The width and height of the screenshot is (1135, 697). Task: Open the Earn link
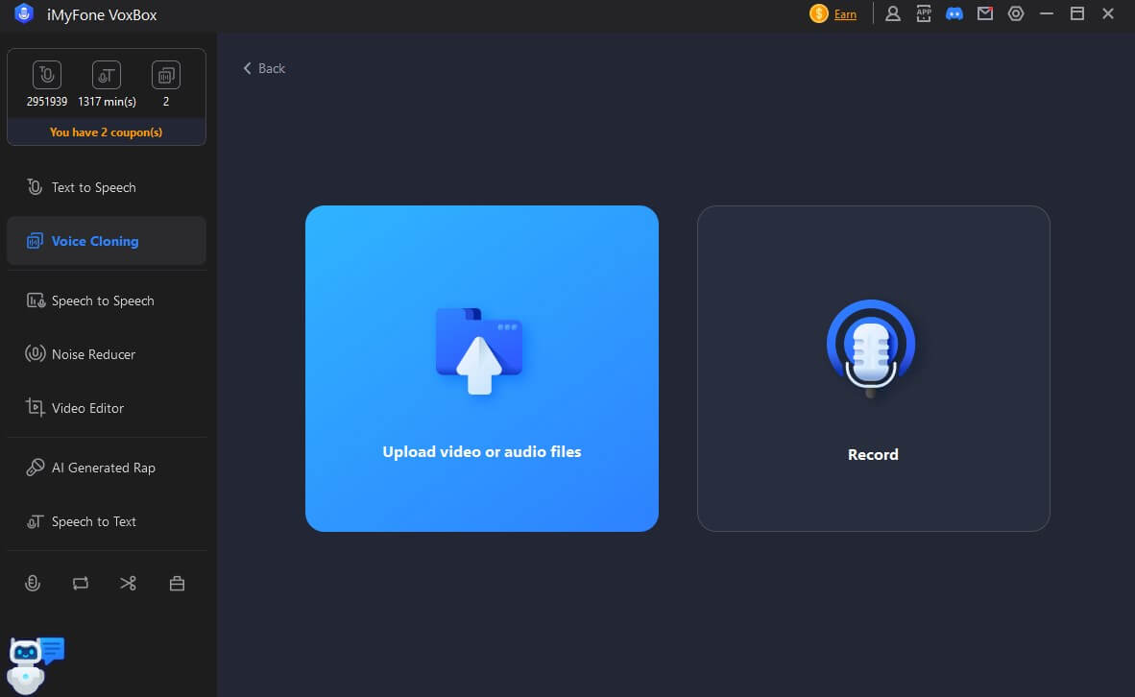point(844,14)
